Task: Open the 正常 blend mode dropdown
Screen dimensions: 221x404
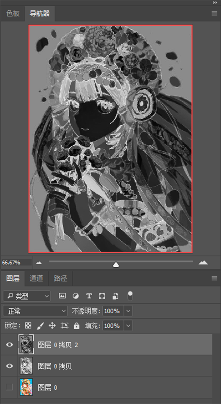Action: (35, 311)
